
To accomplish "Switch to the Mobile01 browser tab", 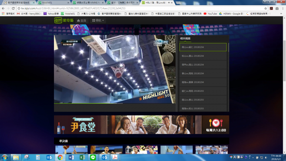I will [53, 3].
